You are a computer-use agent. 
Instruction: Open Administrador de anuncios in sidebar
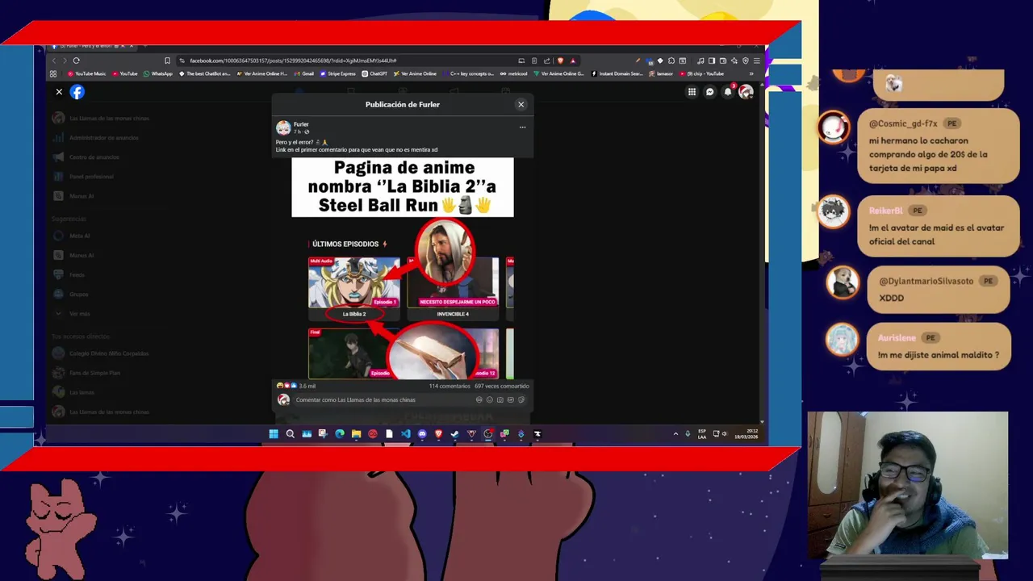95,138
